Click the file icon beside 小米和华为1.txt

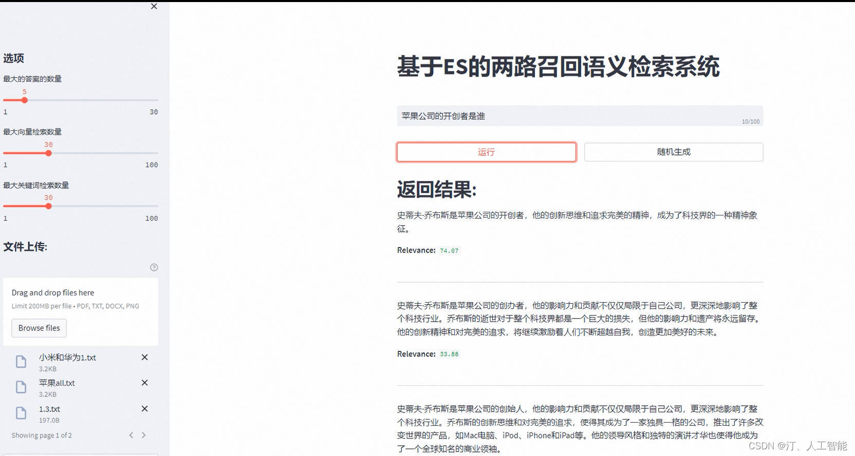[21, 362]
